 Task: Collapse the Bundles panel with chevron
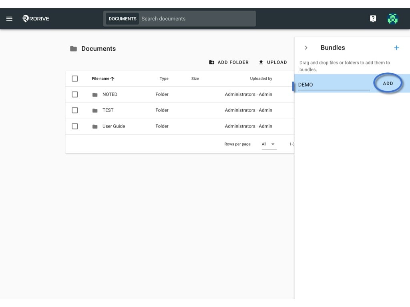click(x=306, y=48)
